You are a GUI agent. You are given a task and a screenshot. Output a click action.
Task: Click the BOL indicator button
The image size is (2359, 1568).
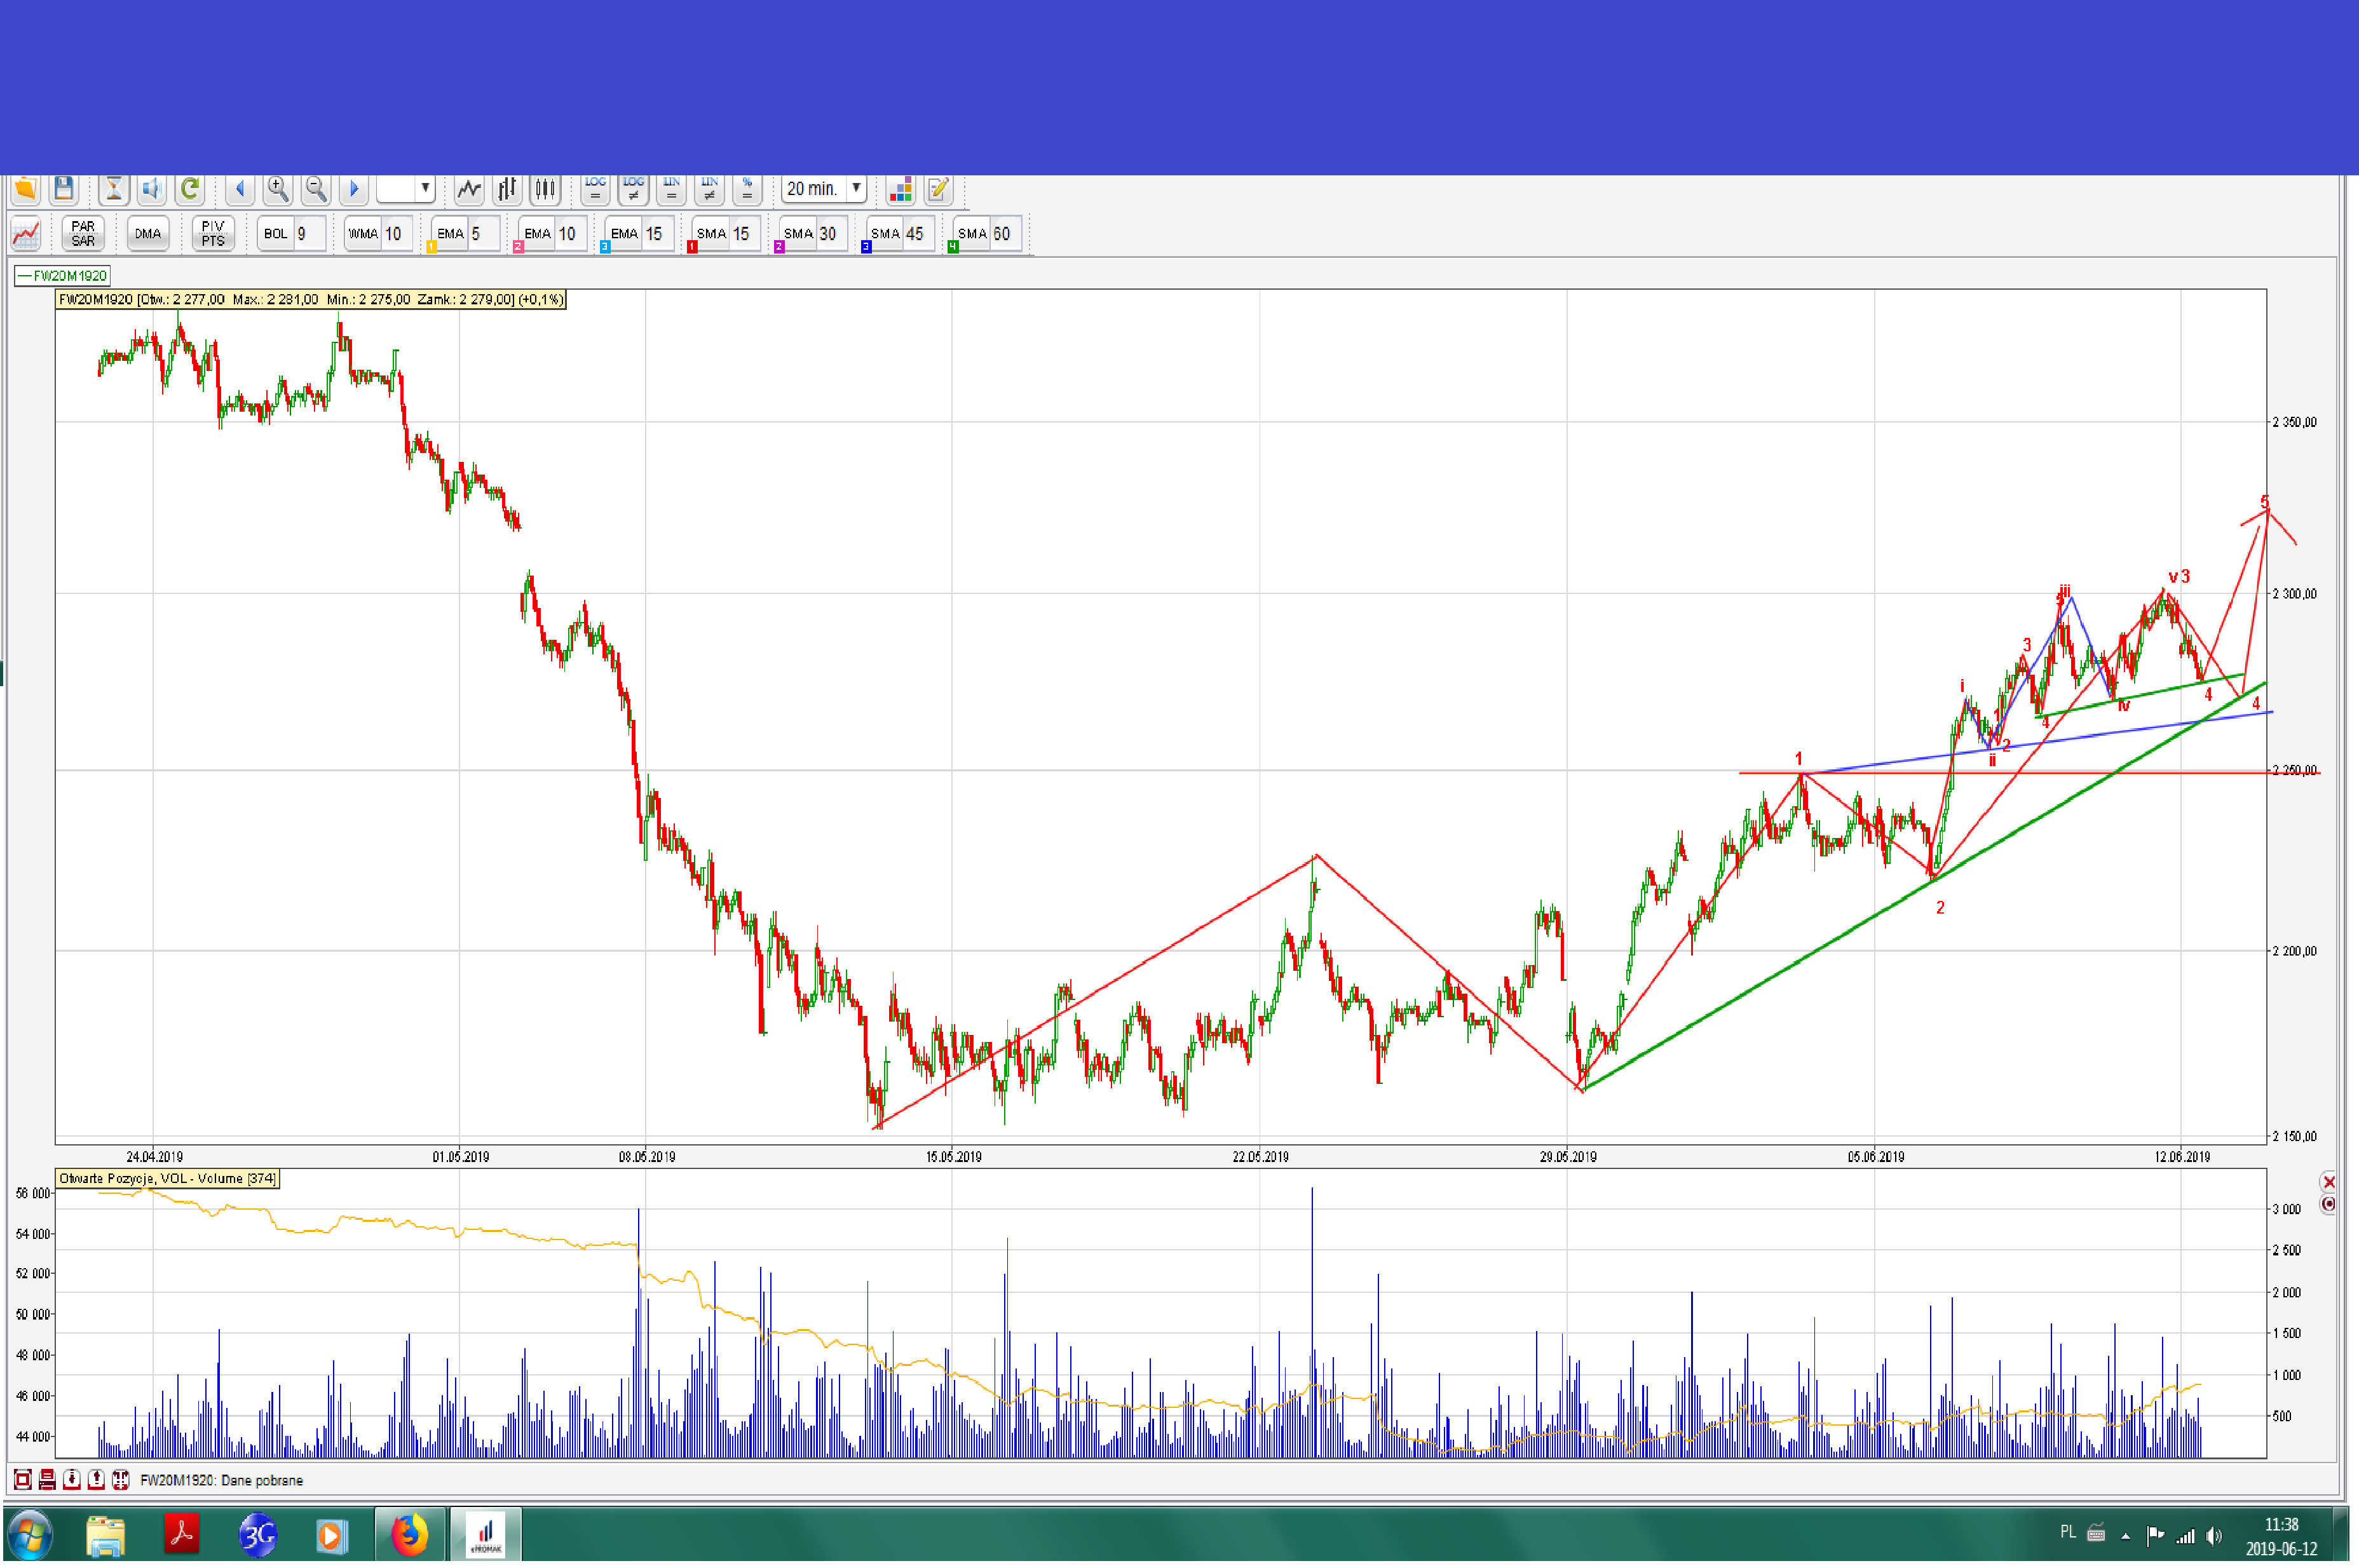(275, 234)
